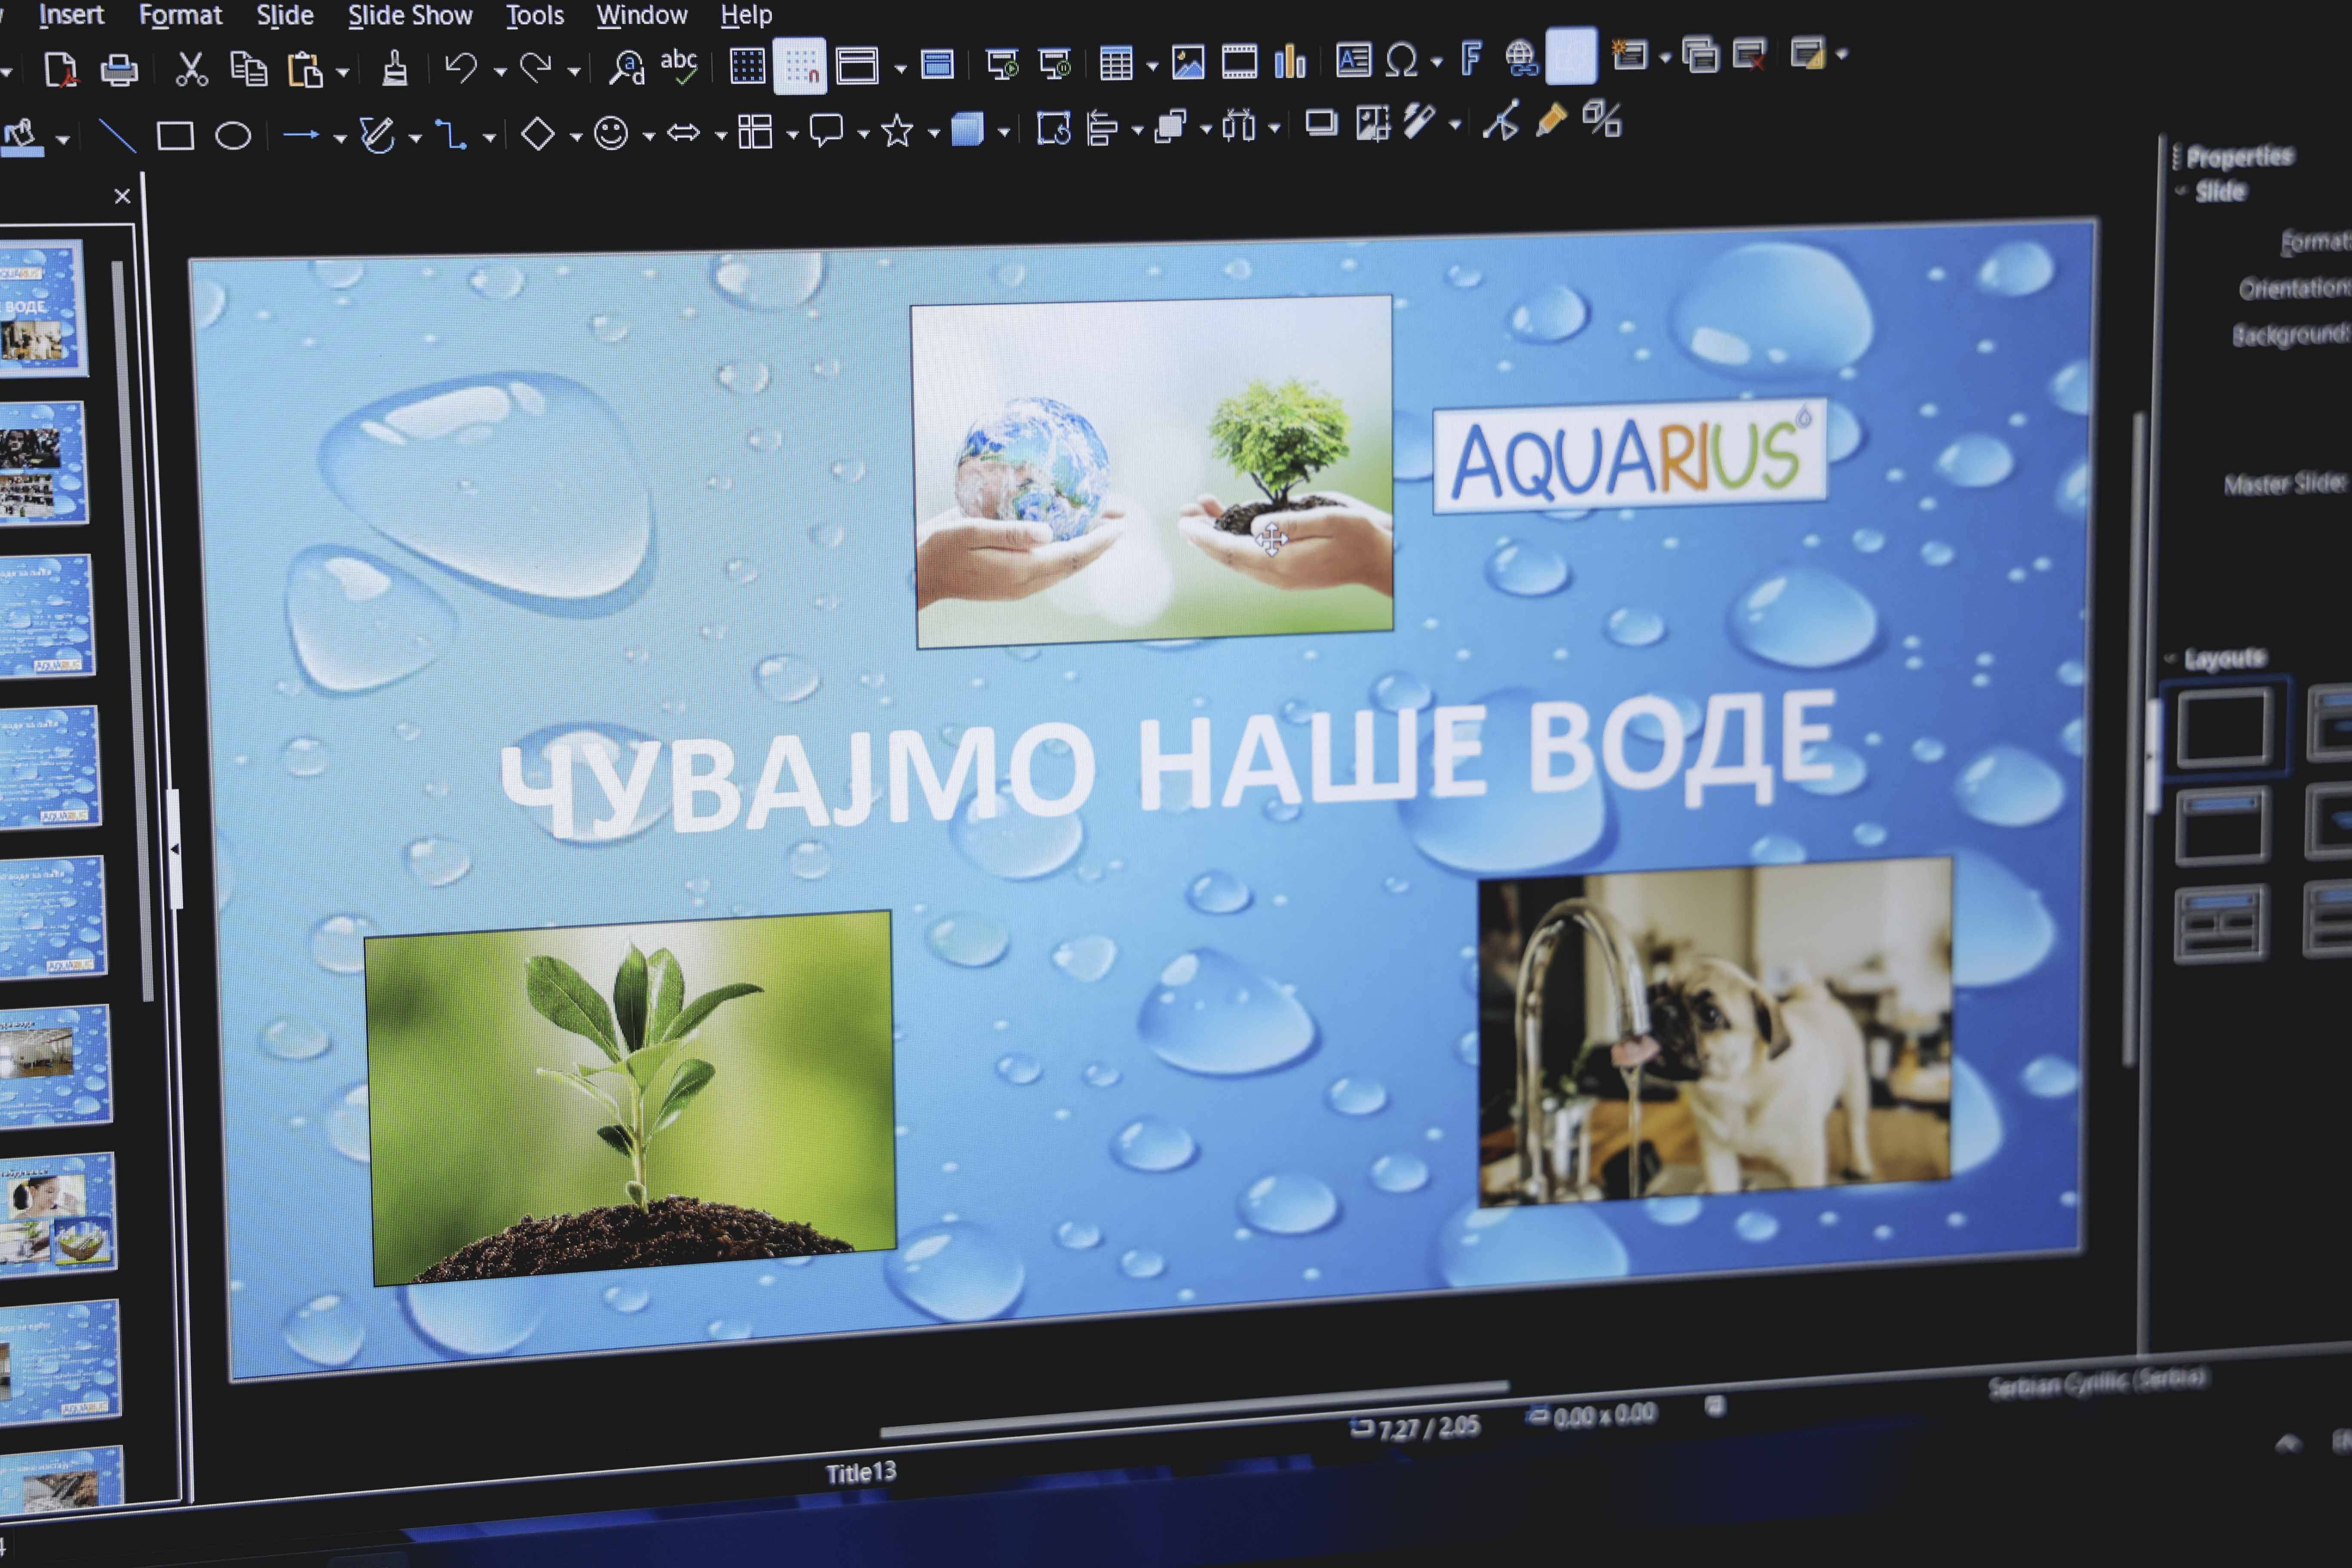2352x1568 pixels.
Task: Start slide show from current slide
Action: 1055,64
